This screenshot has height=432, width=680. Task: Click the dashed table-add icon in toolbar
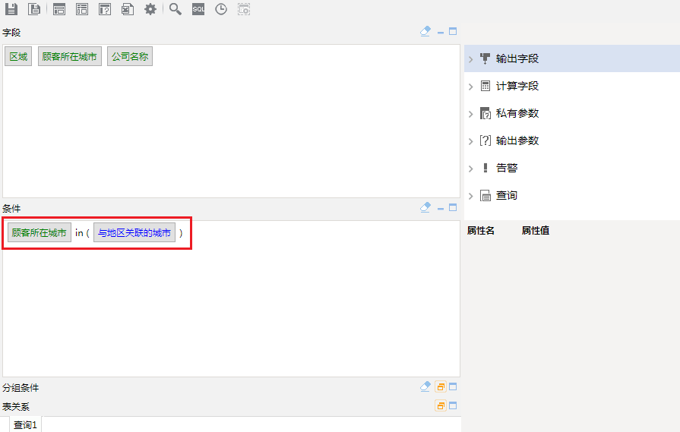tap(244, 9)
